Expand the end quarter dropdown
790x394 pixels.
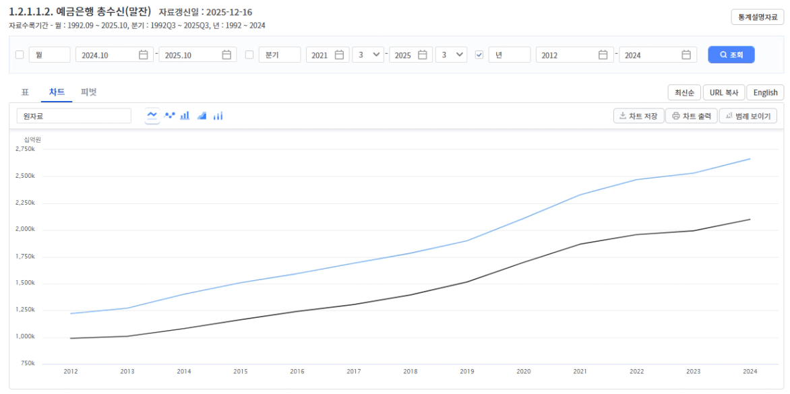click(x=452, y=55)
